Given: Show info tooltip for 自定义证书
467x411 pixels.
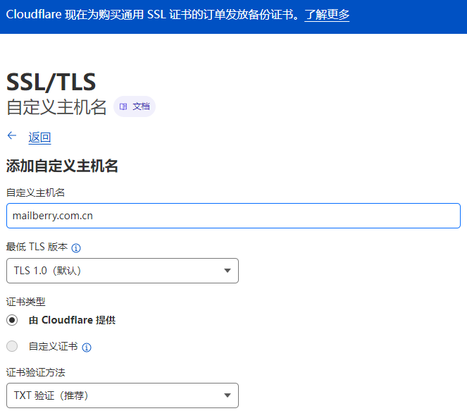Looking at the screenshot, I should click(x=87, y=348).
